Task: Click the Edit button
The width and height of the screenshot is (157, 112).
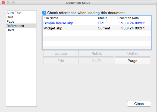Action: 61,61
